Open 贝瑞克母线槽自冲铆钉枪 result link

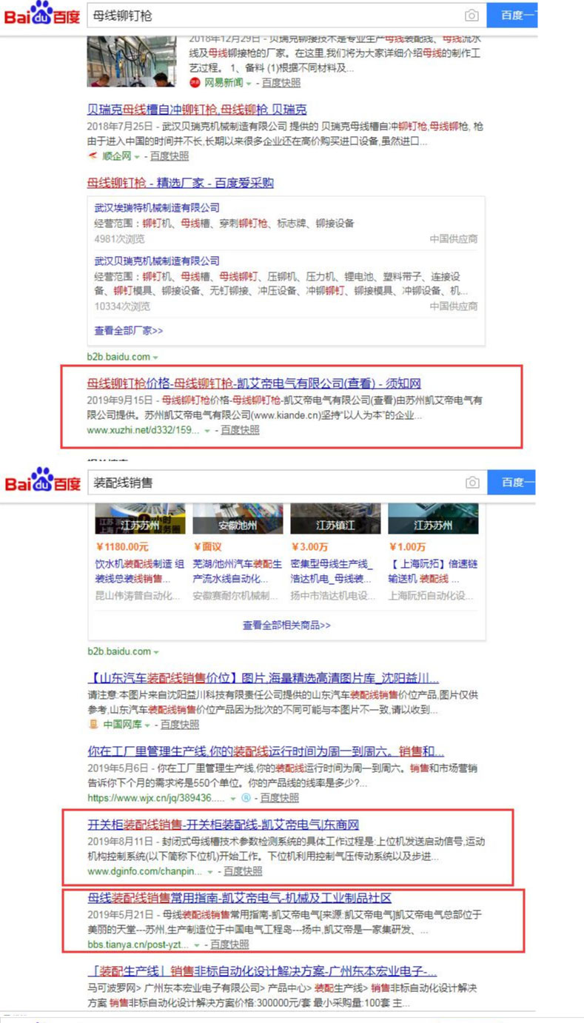point(197,109)
